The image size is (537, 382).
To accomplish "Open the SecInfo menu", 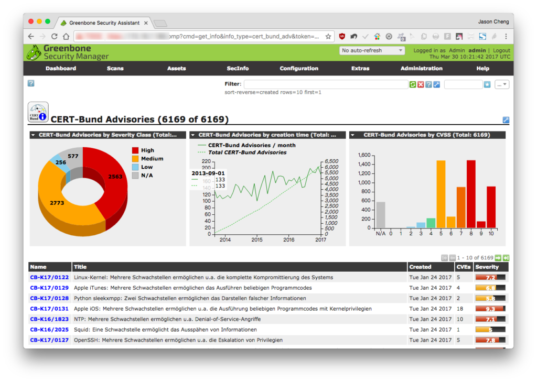I will click(238, 69).
